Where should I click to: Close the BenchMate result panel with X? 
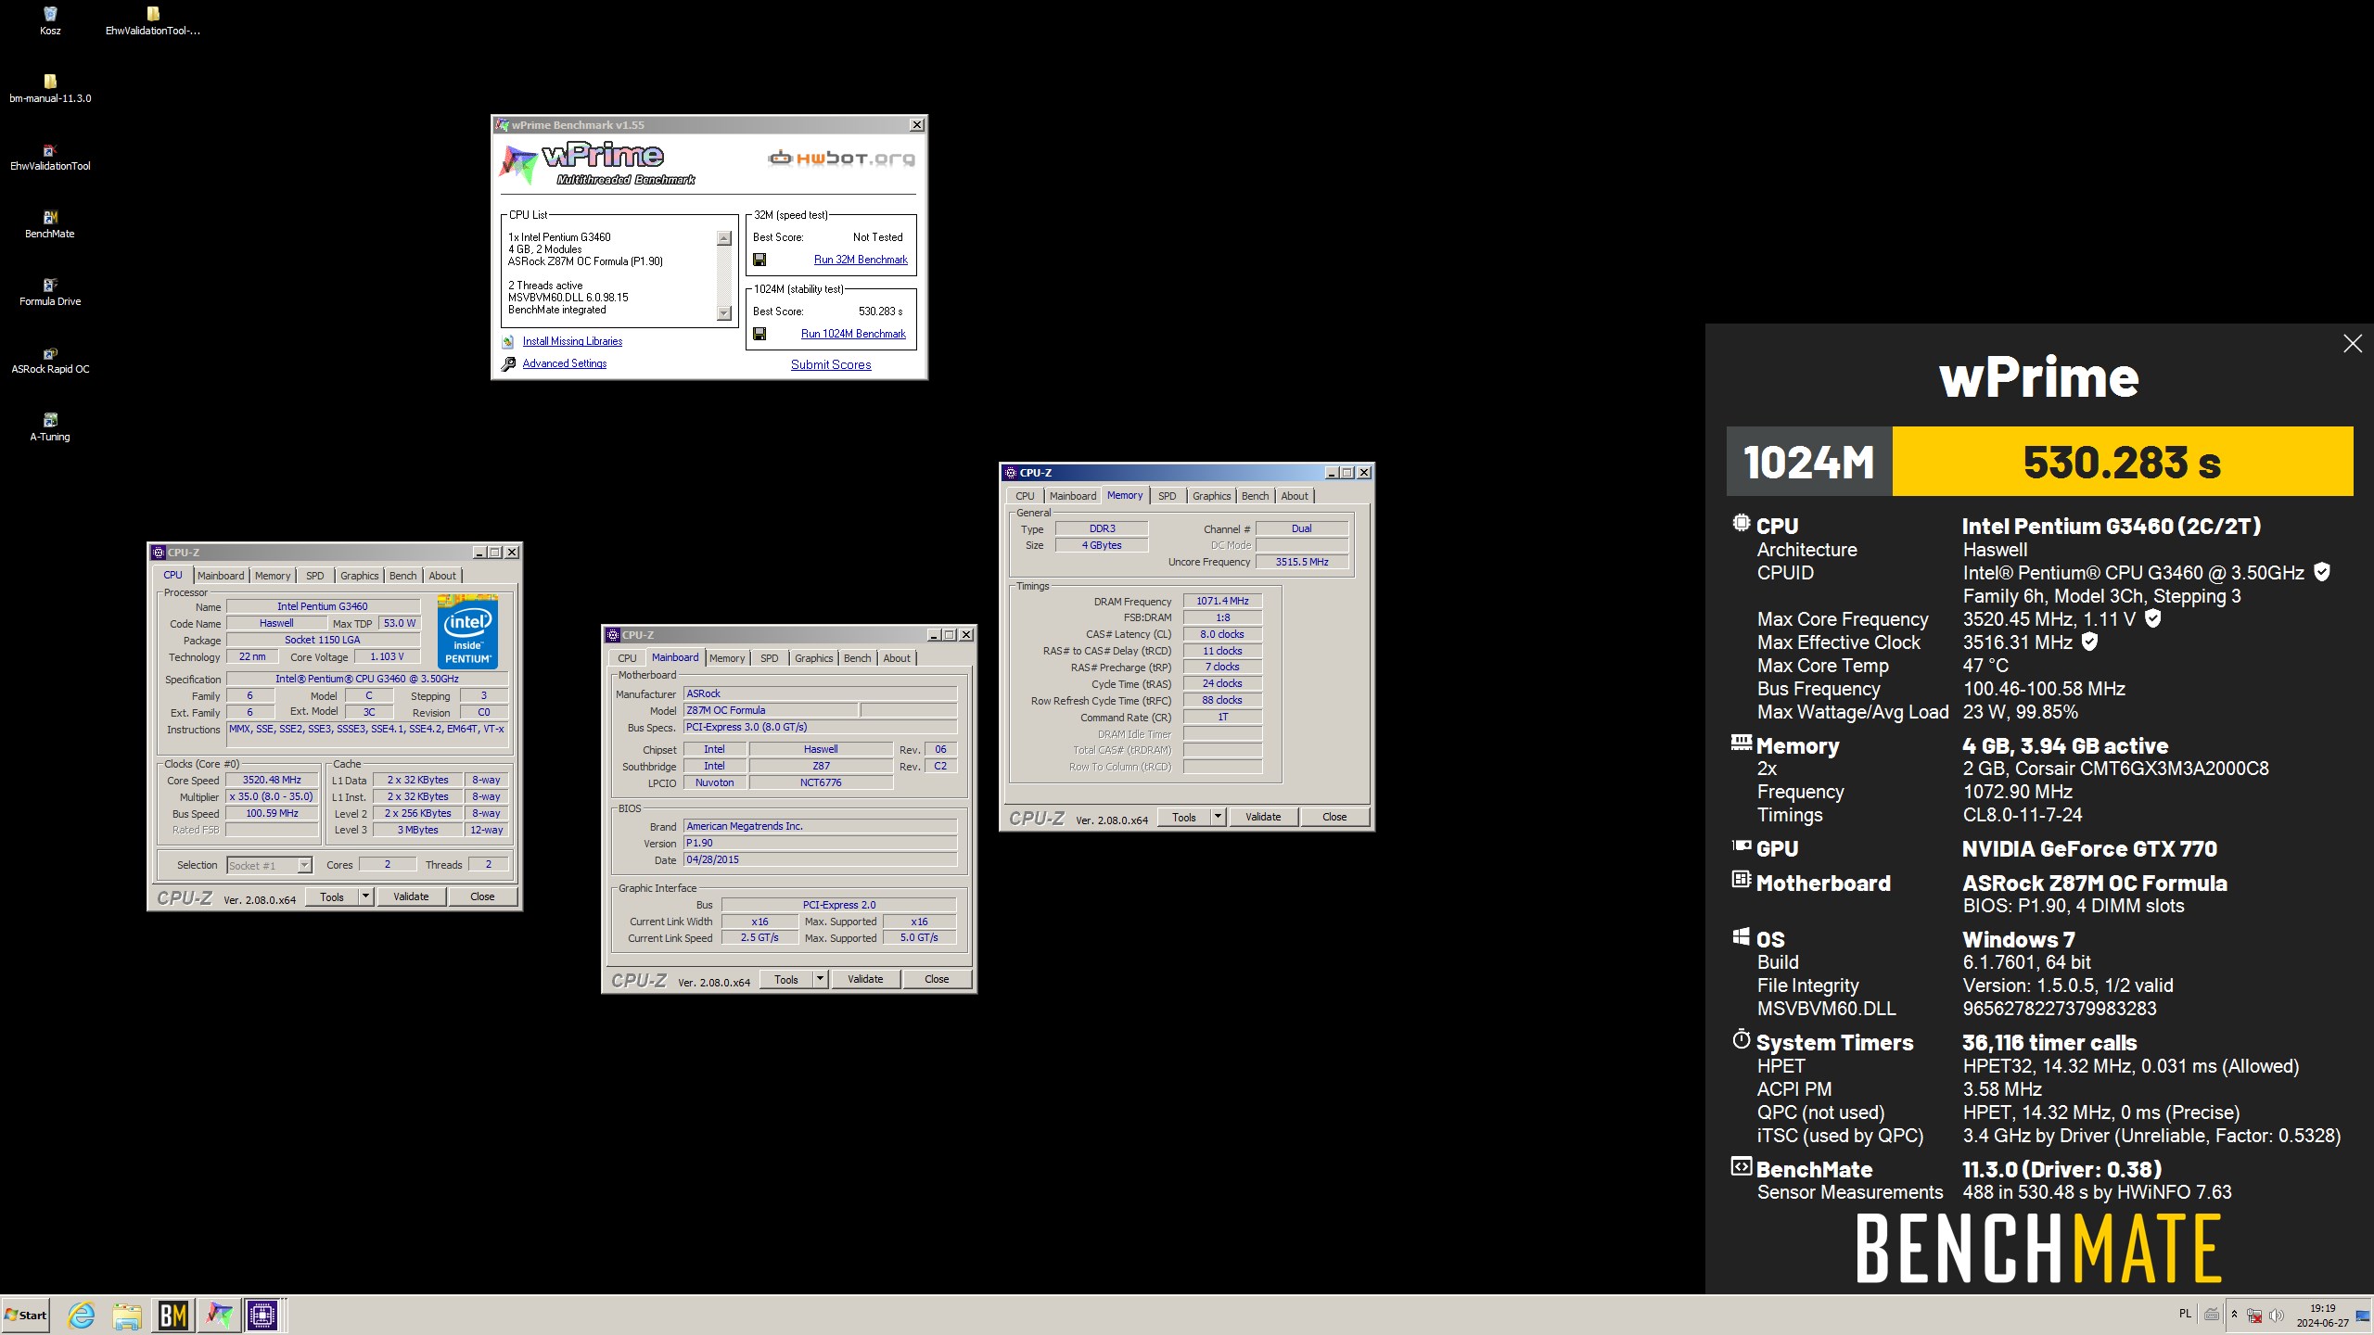(x=2352, y=343)
